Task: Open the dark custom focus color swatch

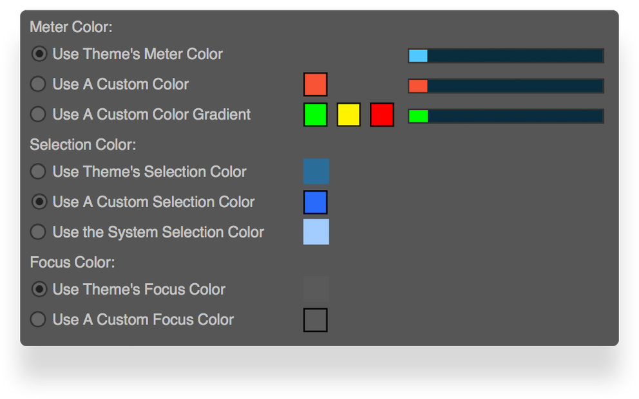Action: click(316, 320)
